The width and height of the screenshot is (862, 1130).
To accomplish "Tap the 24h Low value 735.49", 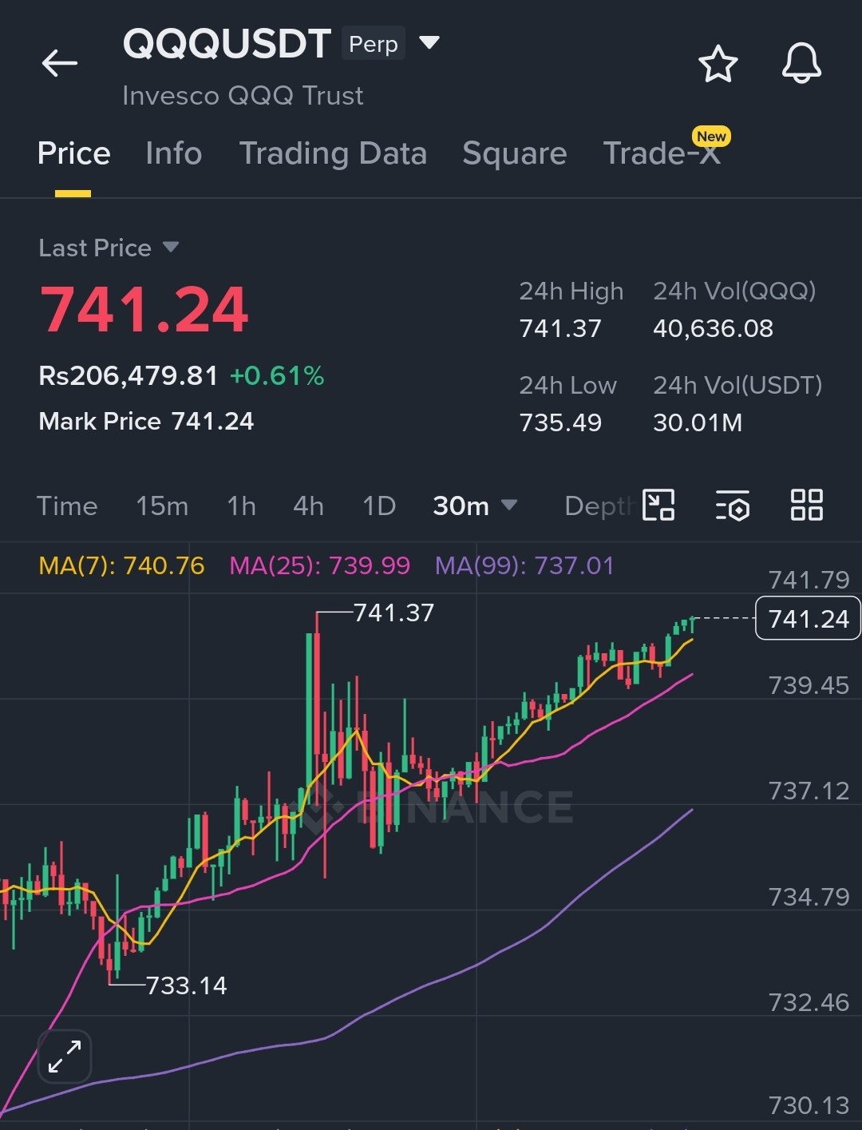I will pyautogui.click(x=560, y=423).
